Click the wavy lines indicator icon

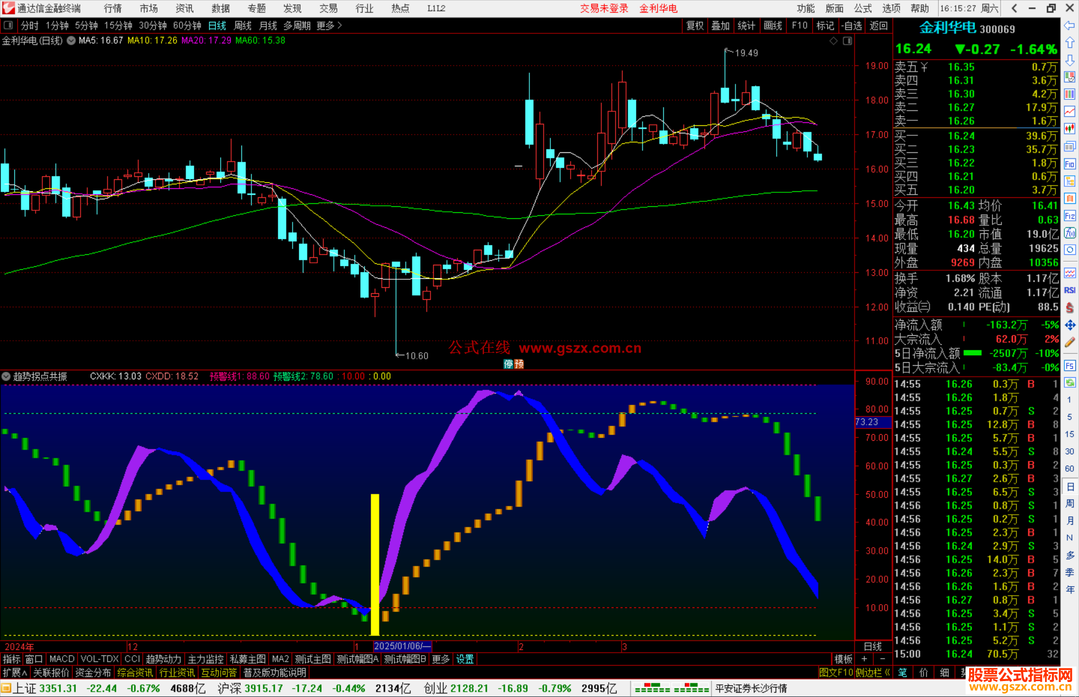pyautogui.click(x=1070, y=273)
